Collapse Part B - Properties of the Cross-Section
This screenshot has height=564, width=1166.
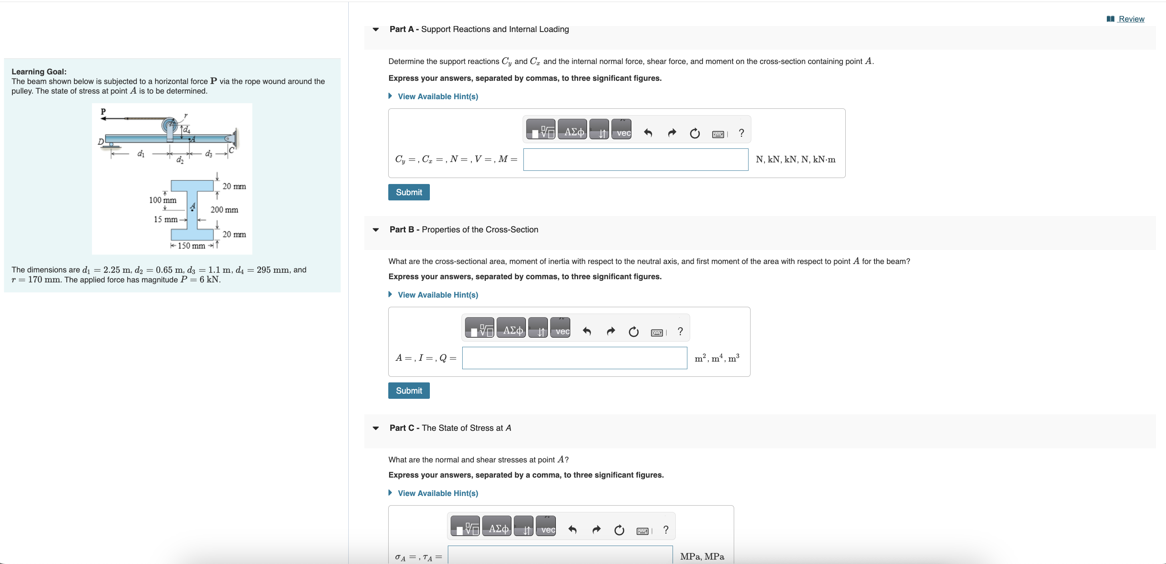[376, 230]
